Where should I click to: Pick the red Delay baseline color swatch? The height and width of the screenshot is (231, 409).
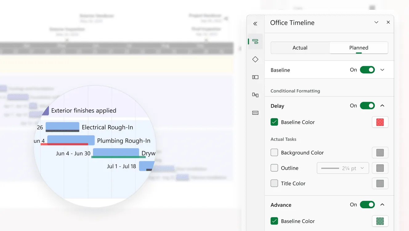tap(380, 122)
